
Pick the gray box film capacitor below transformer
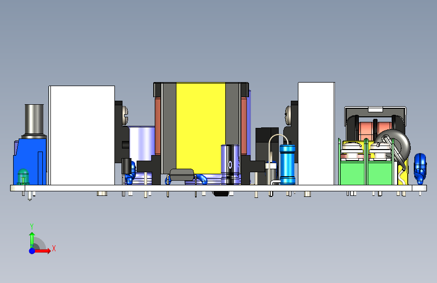(x=182, y=174)
